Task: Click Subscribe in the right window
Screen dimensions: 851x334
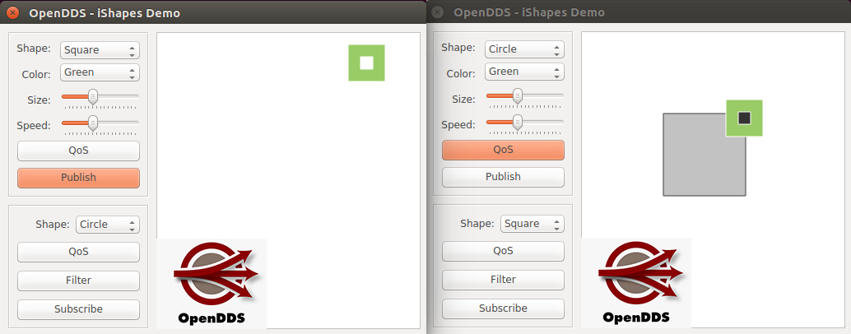Action: (503, 308)
